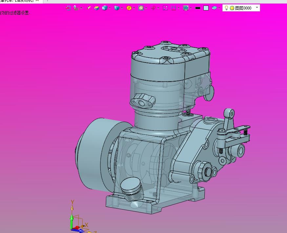Click the purple fit-view square icon
The image size is (287, 233).
[x=165, y=8]
